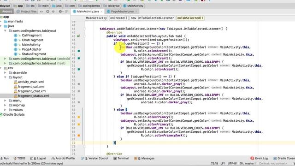Switch to the MainActivity.java editor tab

point(88,12)
